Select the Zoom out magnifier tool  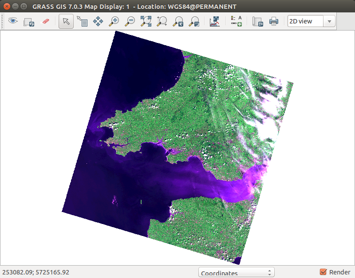130,21
